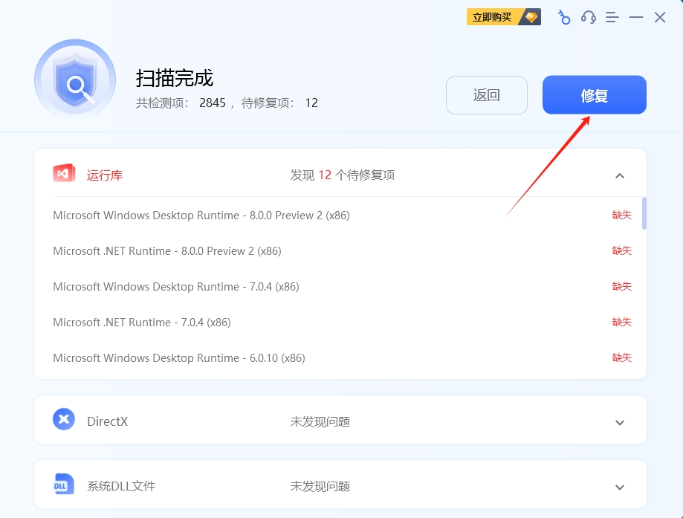Open the key activation icon
Screen dimensions: 683x518
[x=564, y=17]
